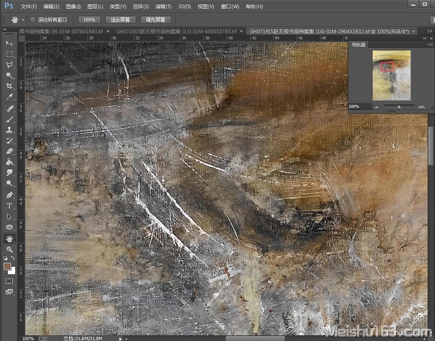Click the Navigator painting thumbnail
435x341 pixels.
pos(391,75)
